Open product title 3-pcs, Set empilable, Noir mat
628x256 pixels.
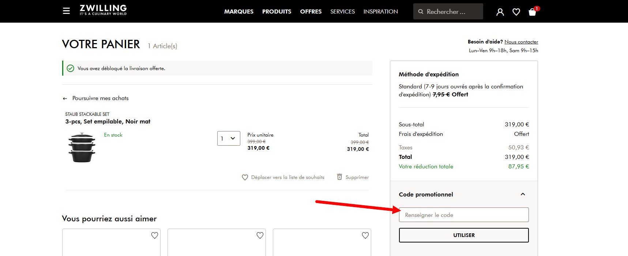tap(108, 122)
